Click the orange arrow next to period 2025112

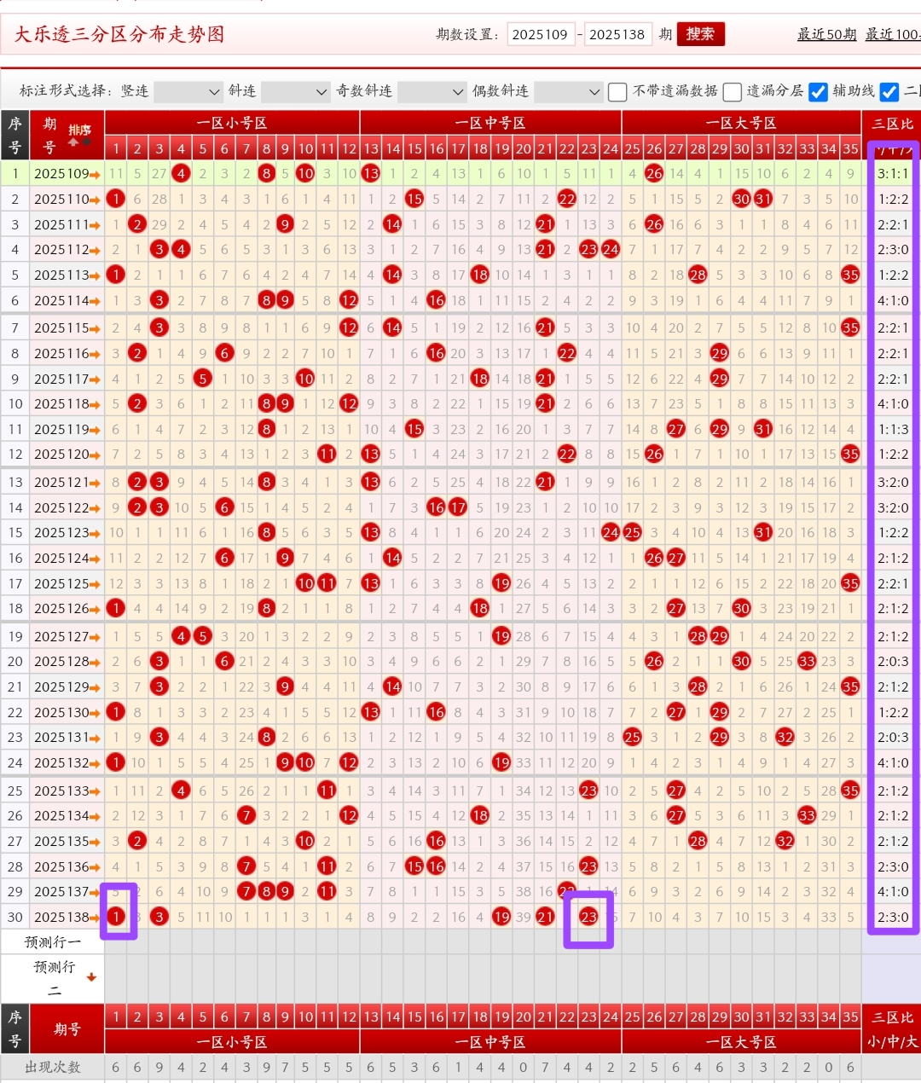96,251
